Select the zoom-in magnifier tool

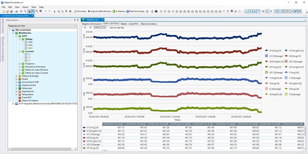point(33,11)
